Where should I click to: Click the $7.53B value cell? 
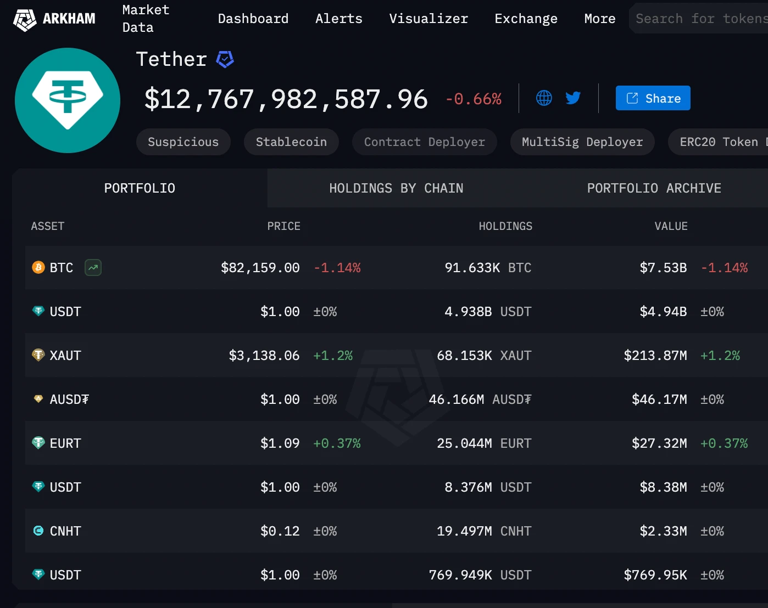tap(663, 268)
